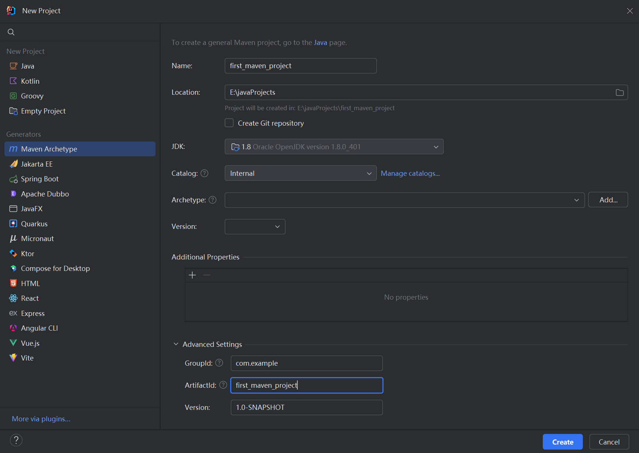Select the Express icon
Viewport: 639px width, 453px height.
(13, 313)
